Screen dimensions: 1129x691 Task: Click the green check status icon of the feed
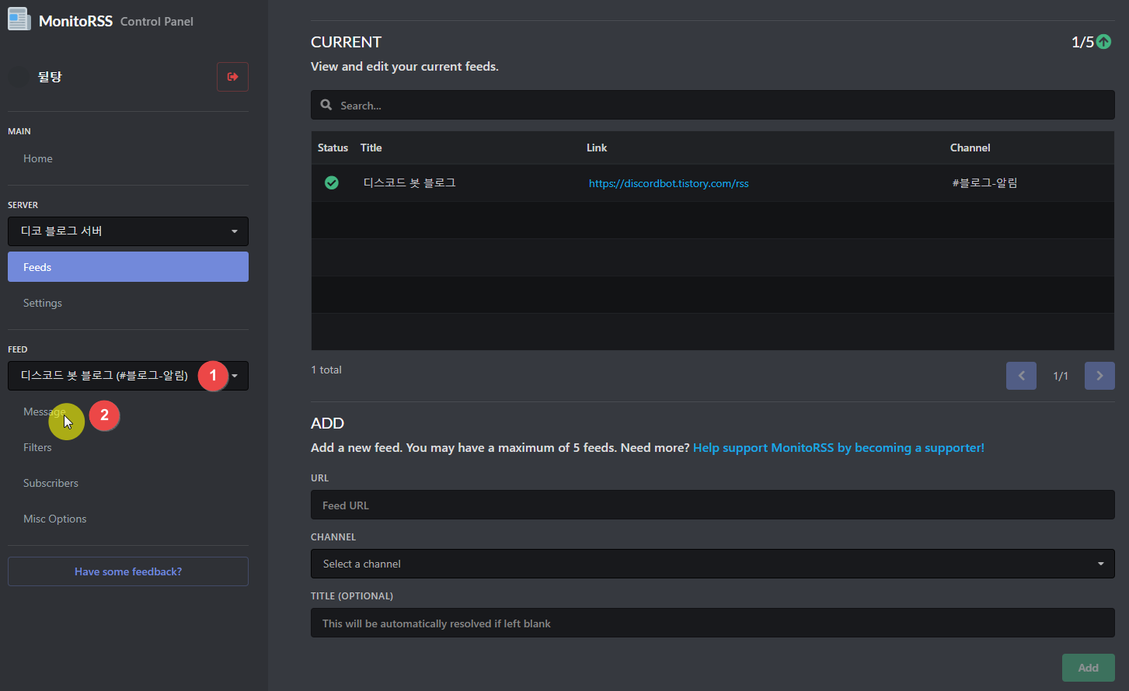[x=332, y=182]
